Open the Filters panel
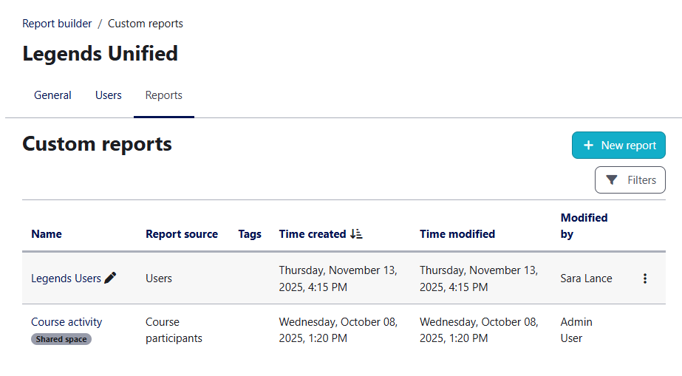Screen dimensions: 682x376 630,180
